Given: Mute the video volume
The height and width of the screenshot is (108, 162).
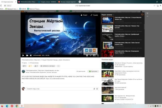Looking at the screenshot, I should tap(31, 55).
